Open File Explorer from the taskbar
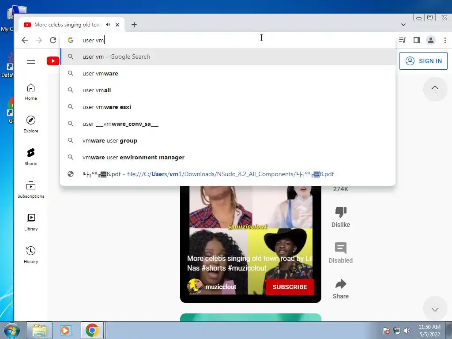Image resolution: width=452 pixels, height=339 pixels. pos(39,330)
